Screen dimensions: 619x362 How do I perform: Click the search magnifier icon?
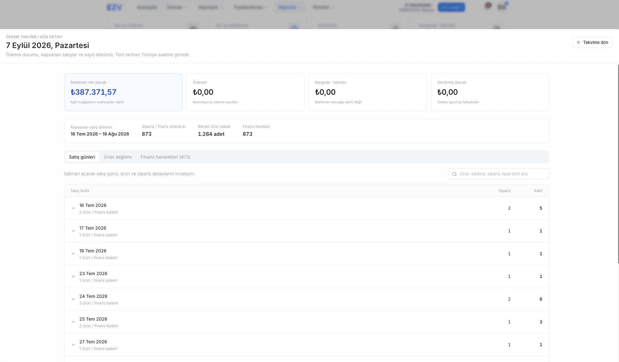(x=454, y=174)
